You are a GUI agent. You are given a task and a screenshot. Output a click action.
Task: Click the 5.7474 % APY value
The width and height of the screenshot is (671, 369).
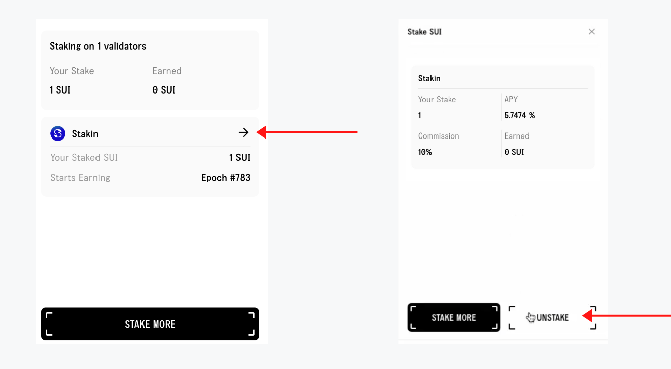[519, 115]
